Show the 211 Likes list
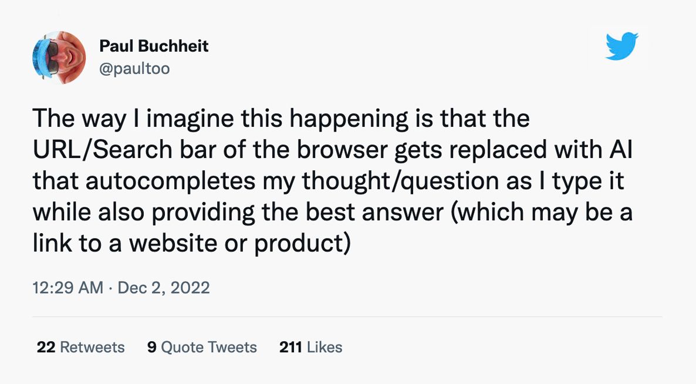The height and width of the screenshot is (384, 696). point(310,347)
